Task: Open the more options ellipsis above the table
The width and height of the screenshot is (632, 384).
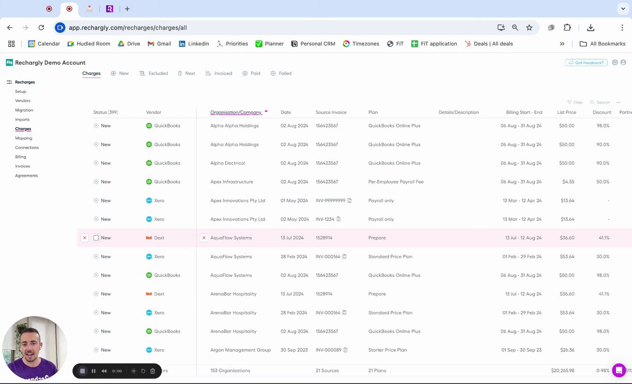Action: coord(618,103)
